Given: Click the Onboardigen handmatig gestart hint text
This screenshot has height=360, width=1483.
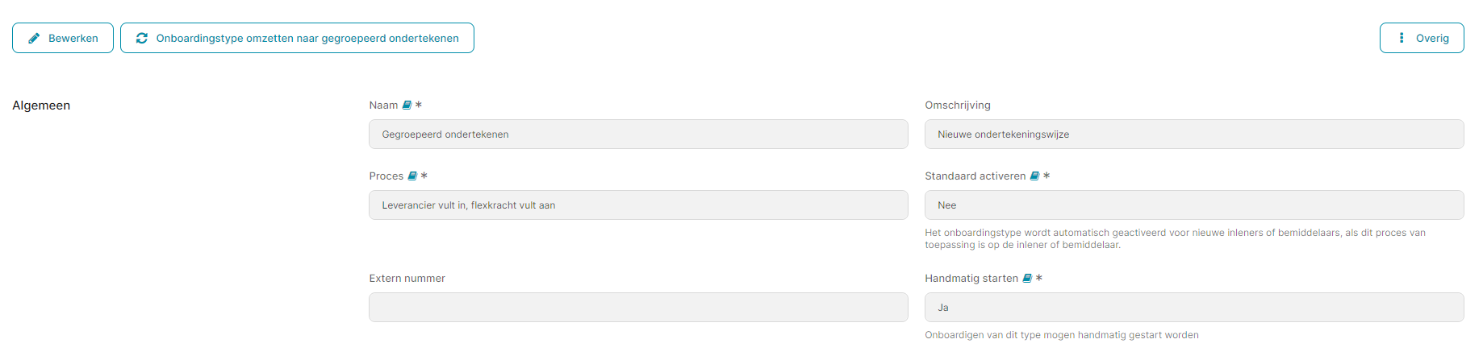Looking at the screenshot, I should (1062, 335).
